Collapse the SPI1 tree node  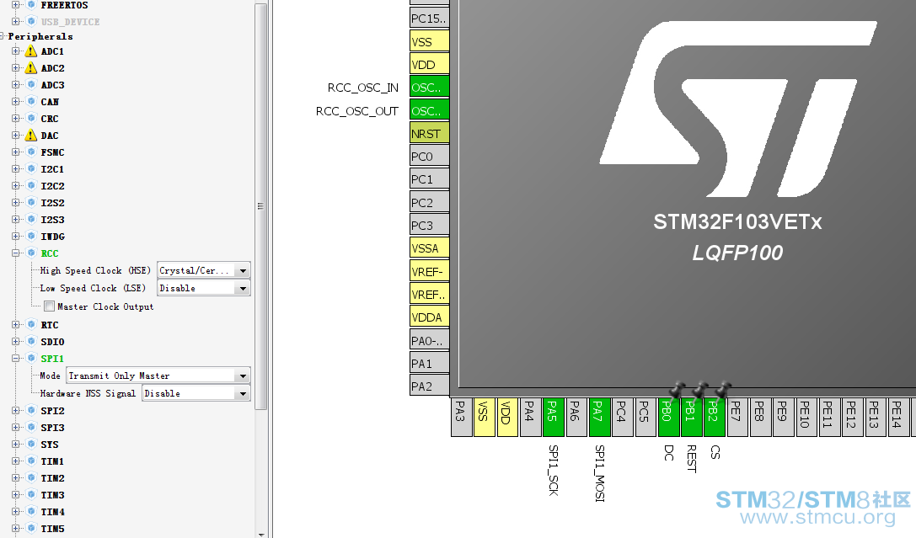(x=16, y=359)
